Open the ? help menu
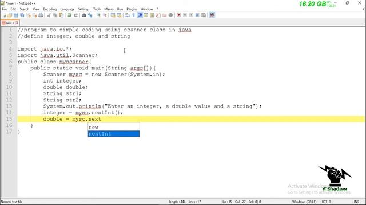The width and height of the screenshot is (366, 205). [x=157, y=9]
